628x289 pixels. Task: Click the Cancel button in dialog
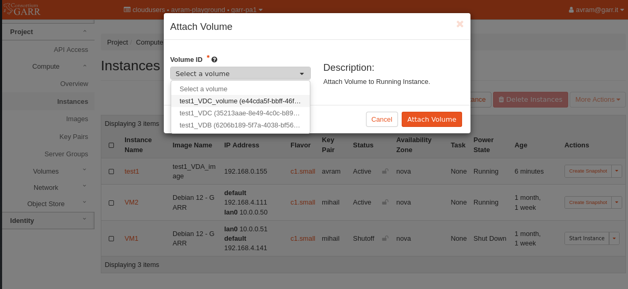(x=382, y=119)
